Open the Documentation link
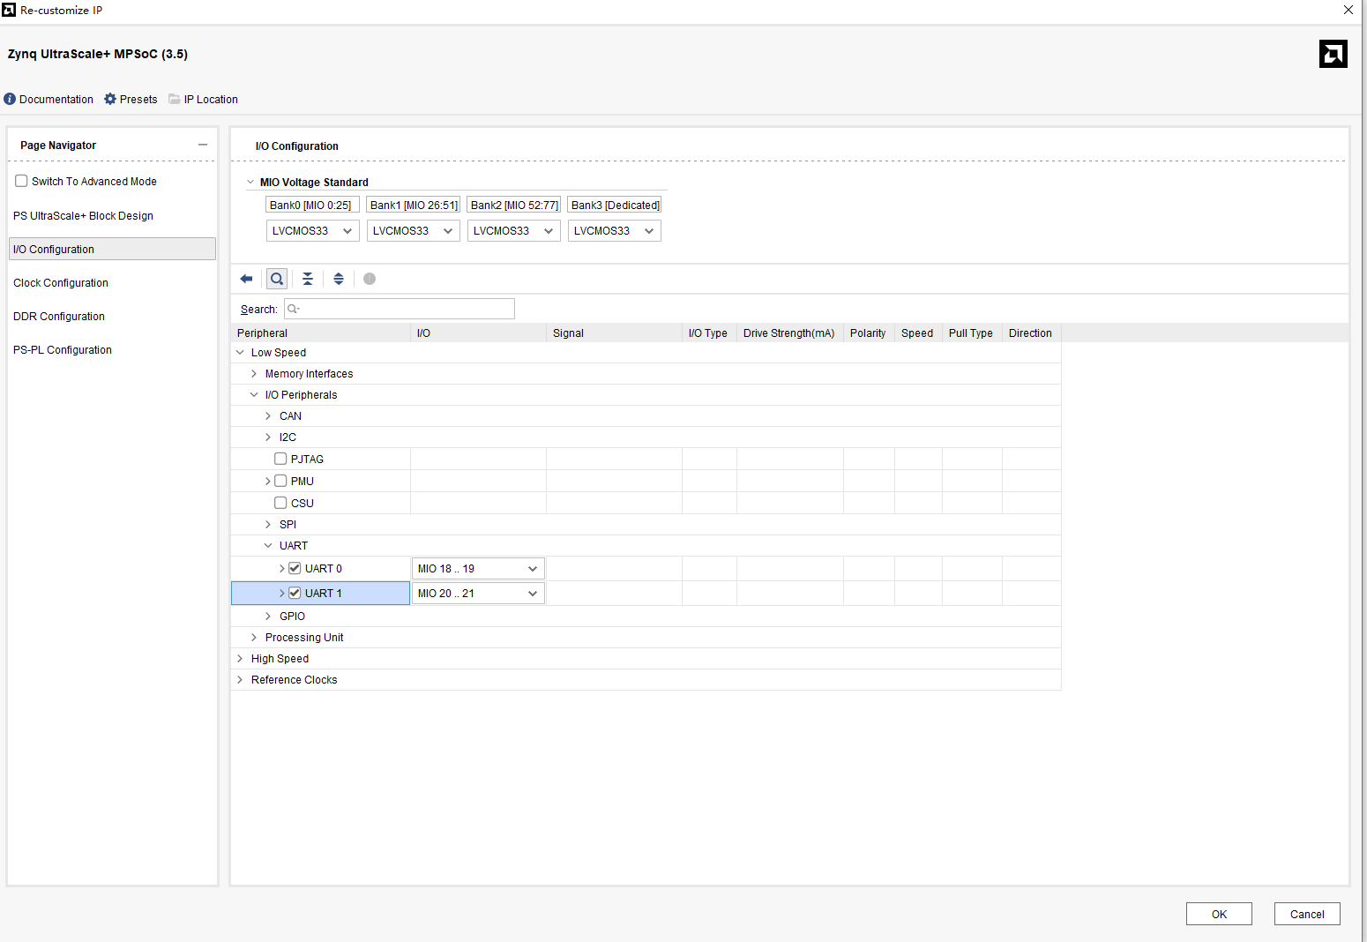The height and width of the screenshot is (942, 1367). [x=56, y=100]
